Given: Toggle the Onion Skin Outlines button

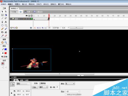Looking at the screenshot, I should (40, 28).
